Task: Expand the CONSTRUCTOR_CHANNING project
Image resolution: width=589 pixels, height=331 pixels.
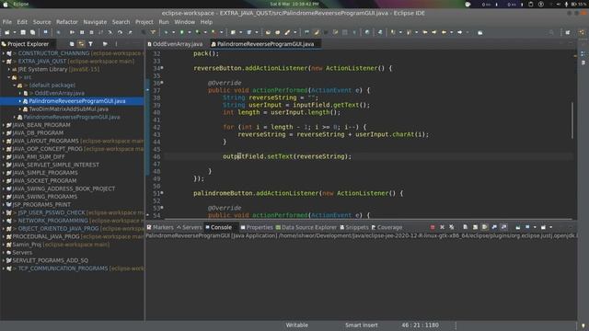Action: pyautogui.click(x=4, y=53)
